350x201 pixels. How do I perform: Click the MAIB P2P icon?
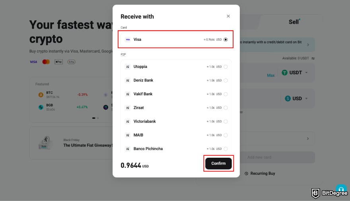click(128, 135)
